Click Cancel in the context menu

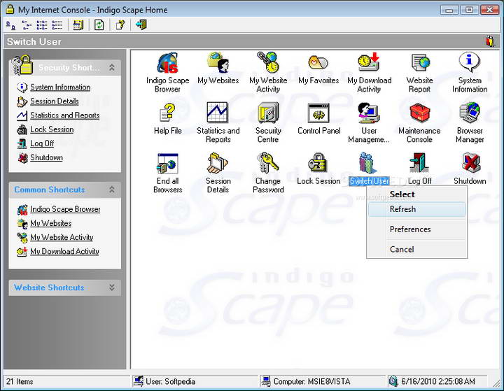(x=402, y=249)
